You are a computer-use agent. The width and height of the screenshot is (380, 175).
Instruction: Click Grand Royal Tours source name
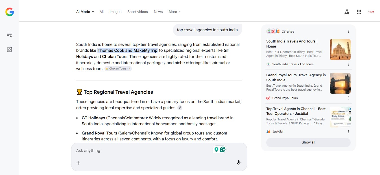[x=285, y=98]
